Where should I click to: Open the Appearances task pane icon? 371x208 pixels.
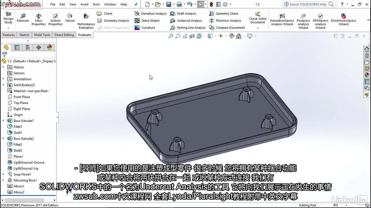click(x=367, y=75)
